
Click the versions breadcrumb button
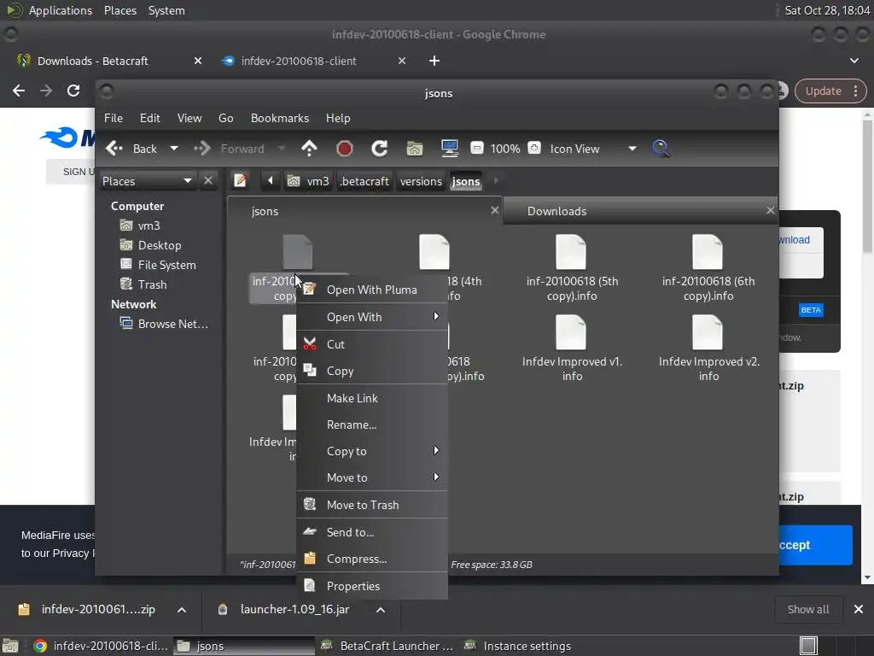point(421,181)
